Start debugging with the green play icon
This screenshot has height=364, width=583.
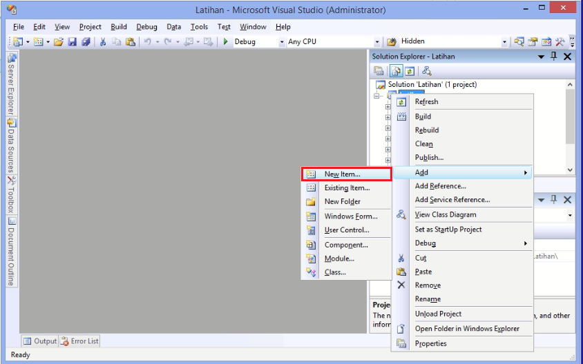click(225, 41)
